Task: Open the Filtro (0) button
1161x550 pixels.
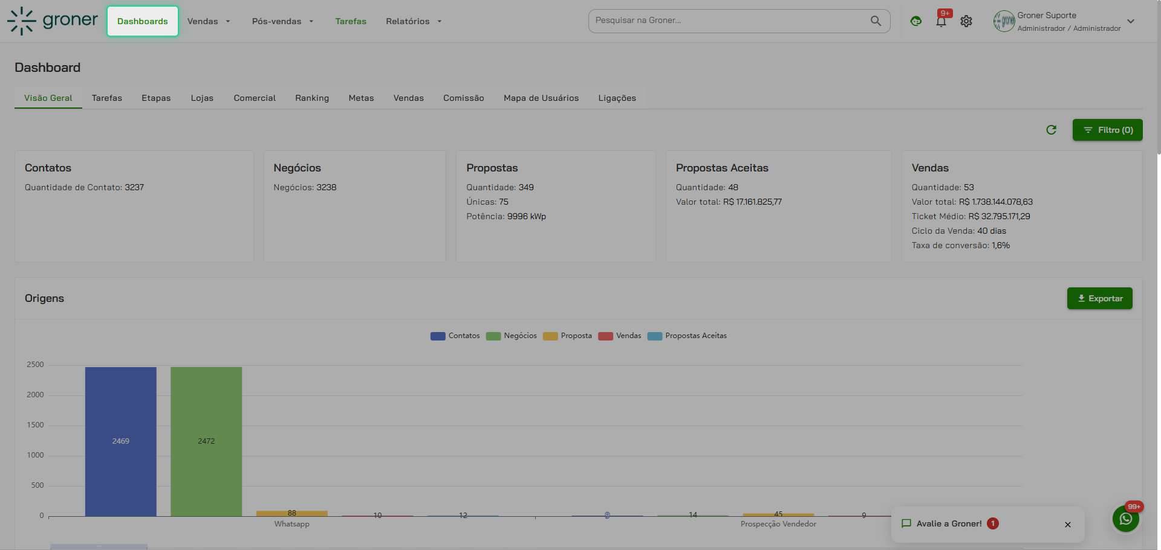Action: (1107, 130)
